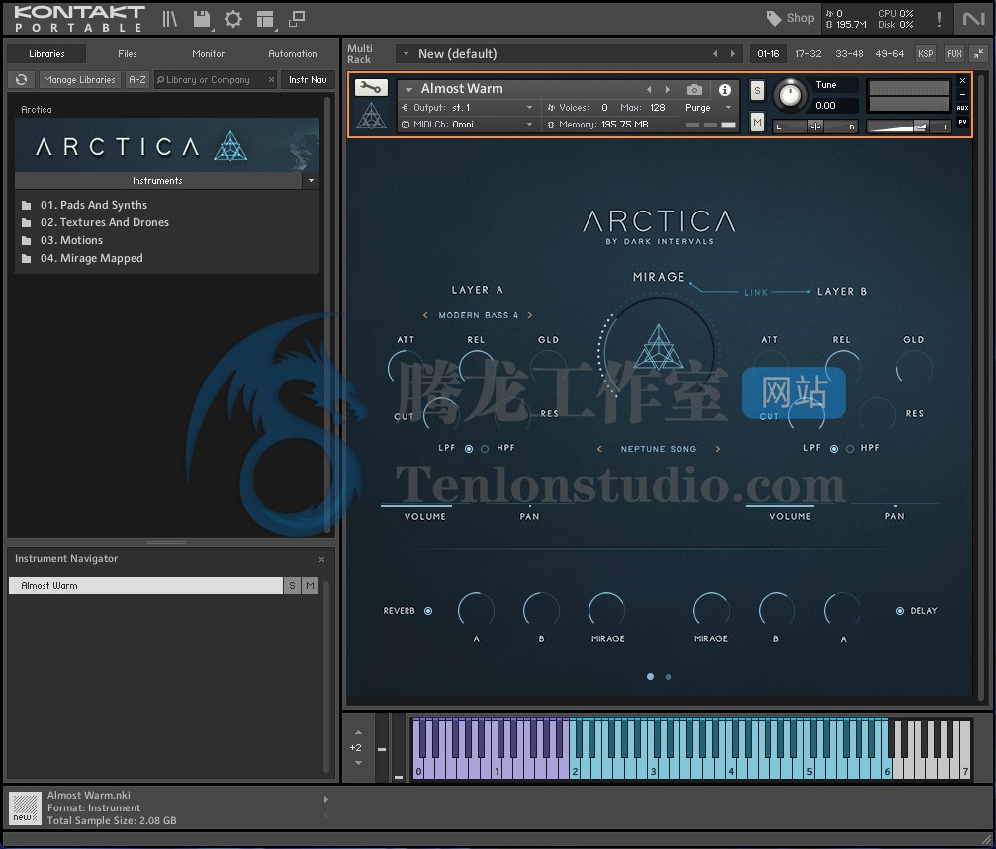Go to previous multi rack preset

point(715,54)
